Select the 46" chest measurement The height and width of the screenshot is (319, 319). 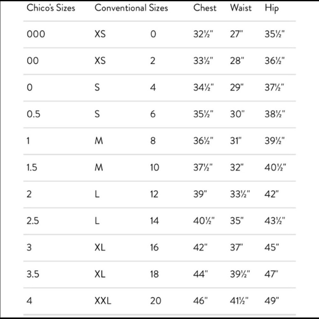(x=201, y=300)
